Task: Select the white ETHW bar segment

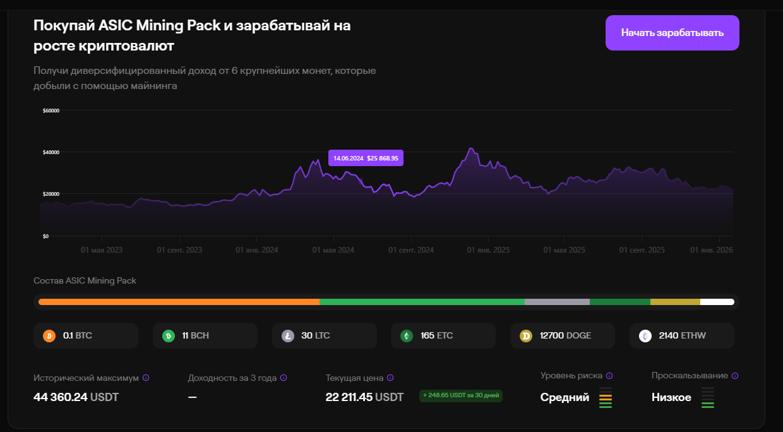Action: (717, 302)
